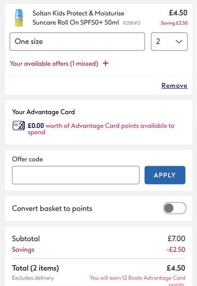
Task: Click the Your Advantage Card heading
Action: click(44, 112)
